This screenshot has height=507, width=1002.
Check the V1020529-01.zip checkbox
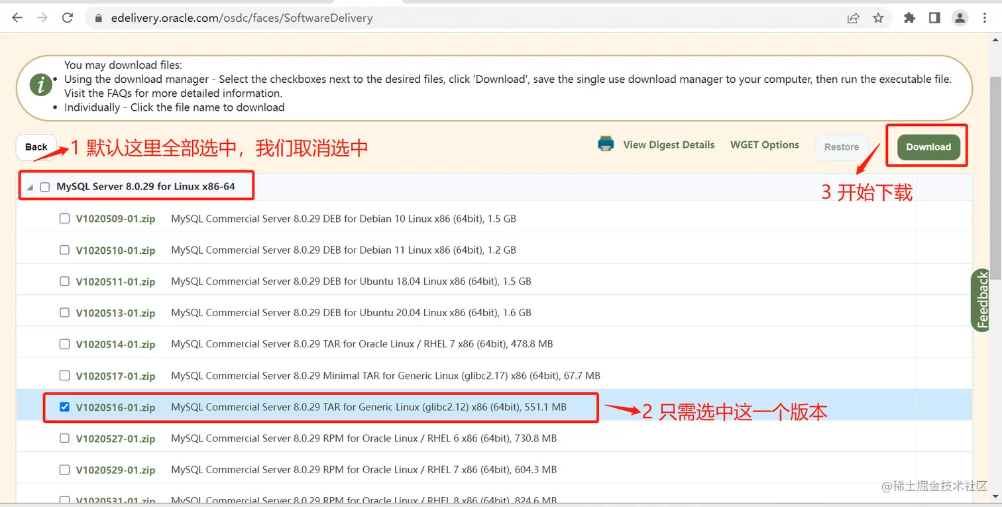point(64,469)
